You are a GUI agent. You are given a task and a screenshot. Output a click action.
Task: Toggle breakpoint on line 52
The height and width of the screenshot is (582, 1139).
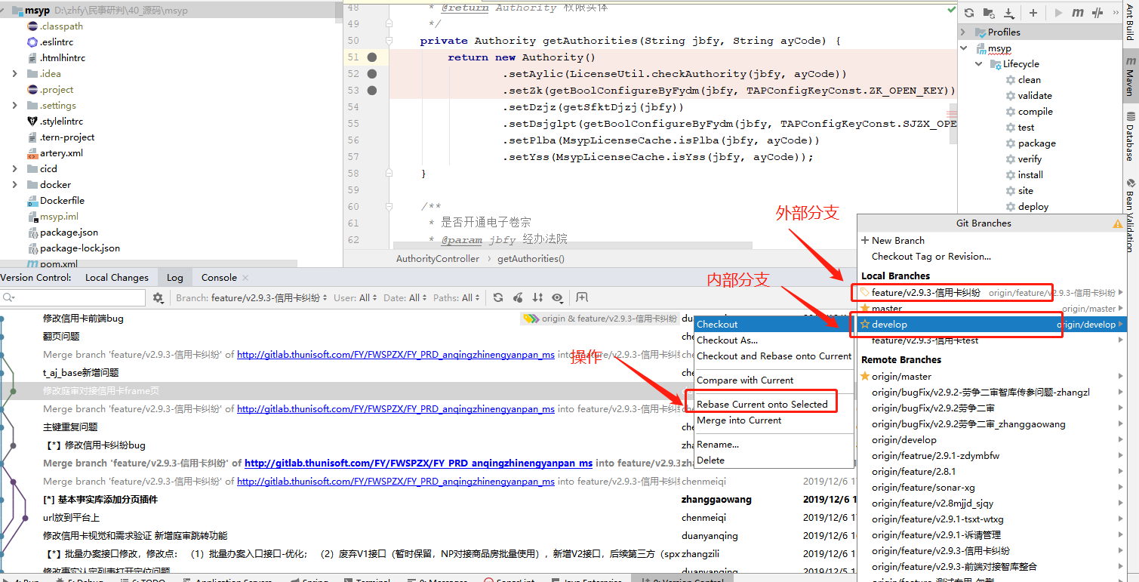tap(372, 74)
